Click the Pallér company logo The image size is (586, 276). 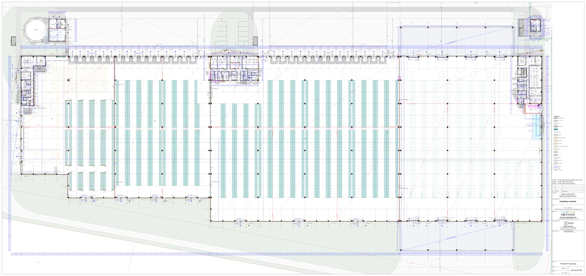click(568, 223)
